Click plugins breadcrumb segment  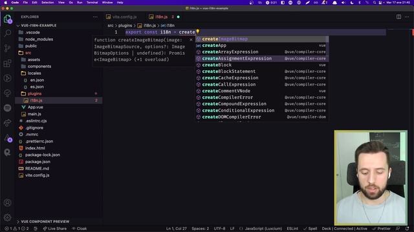(125, 26)
